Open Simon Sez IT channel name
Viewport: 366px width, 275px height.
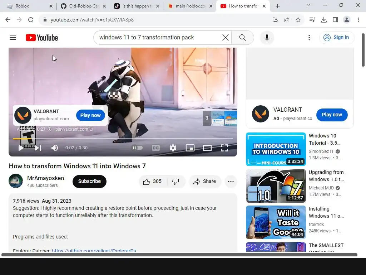pos(321,151)
